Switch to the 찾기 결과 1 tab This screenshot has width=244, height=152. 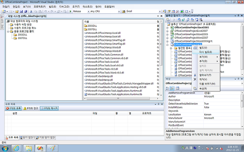pos(27,138)
